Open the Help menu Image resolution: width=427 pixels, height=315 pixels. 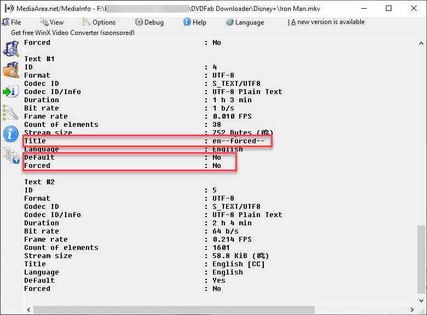195,22
